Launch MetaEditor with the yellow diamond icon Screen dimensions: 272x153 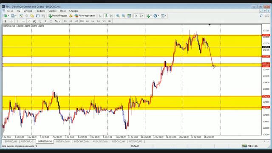(x=71, y=16)
